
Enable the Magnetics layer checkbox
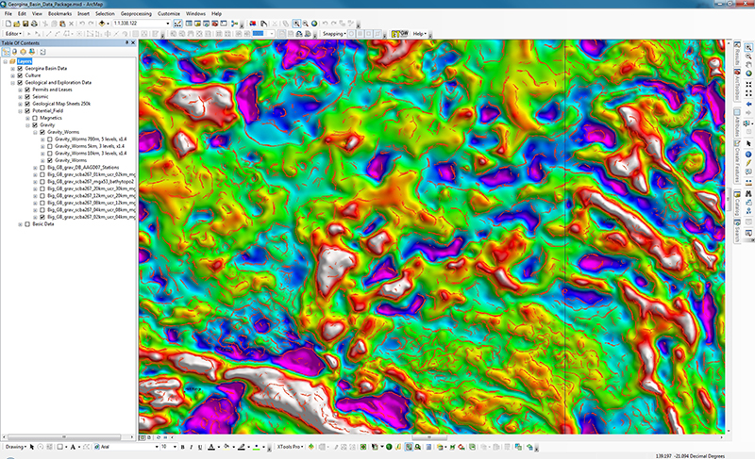point(34,117)
